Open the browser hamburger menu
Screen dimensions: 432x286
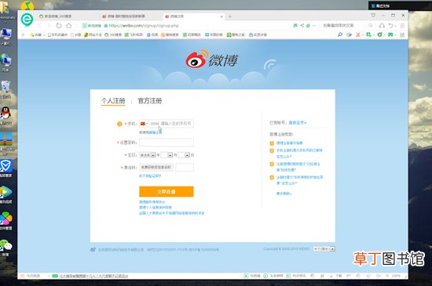tap(402, 26)
